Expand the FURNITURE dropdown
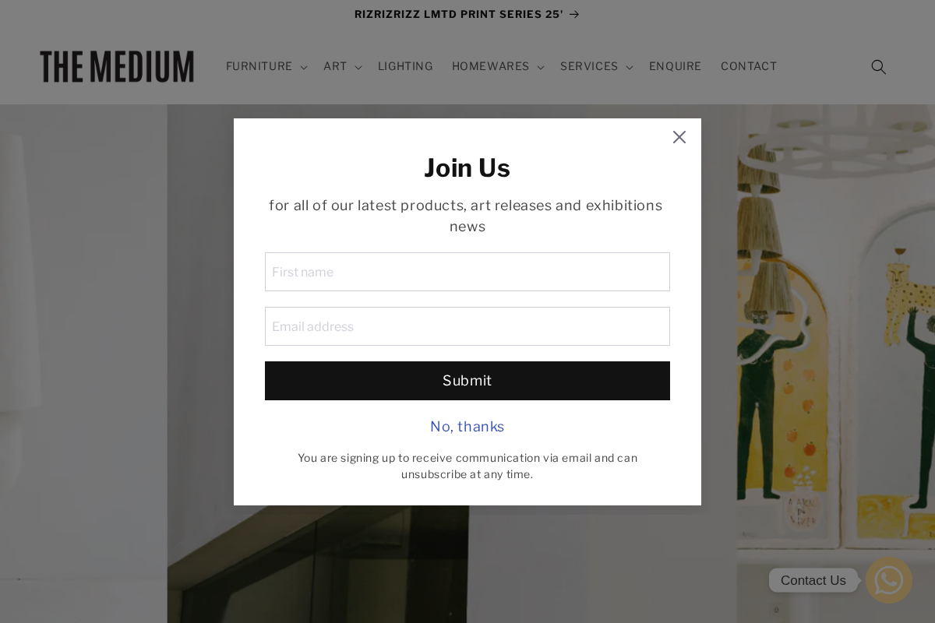This screenshot has height=623, width=935. coord(303,67)
